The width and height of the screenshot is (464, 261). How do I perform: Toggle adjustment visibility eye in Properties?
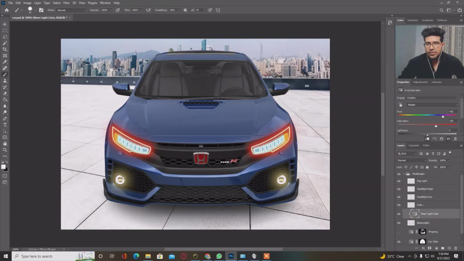448,139
